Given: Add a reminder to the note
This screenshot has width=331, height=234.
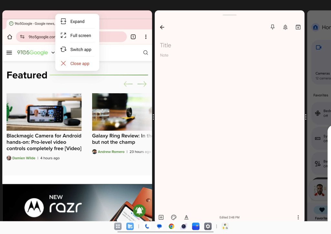Looking at the screenshot, I should [x=285, y=27].
